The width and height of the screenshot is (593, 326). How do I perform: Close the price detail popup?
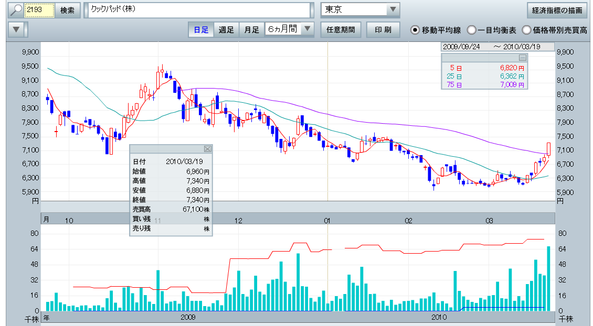click(x=207, y=149)
